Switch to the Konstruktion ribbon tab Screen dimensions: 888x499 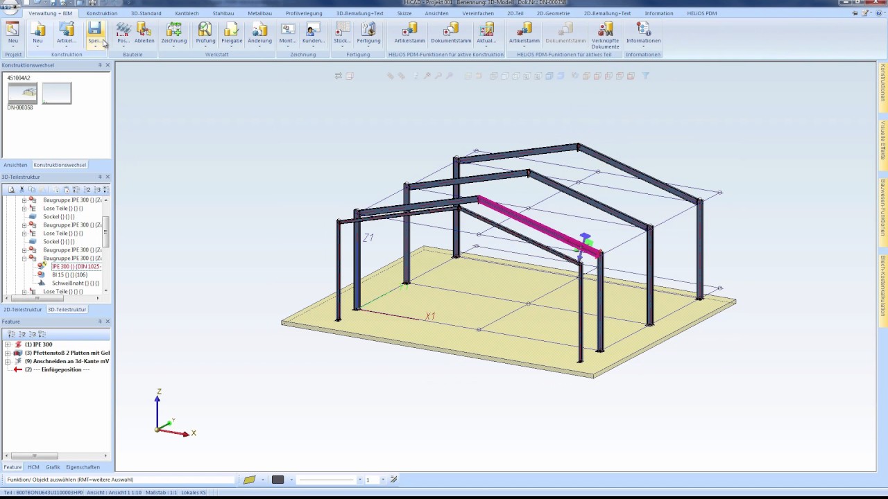pyautogui.click(x=102, y=13)
